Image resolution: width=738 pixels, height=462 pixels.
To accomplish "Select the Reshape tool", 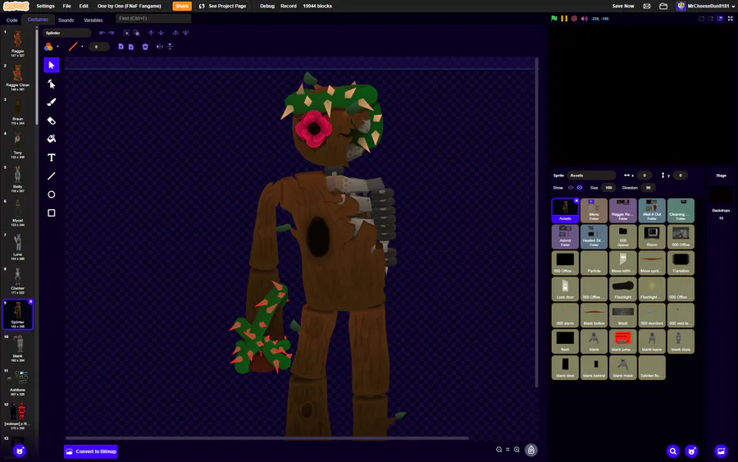I will [52, 84].
